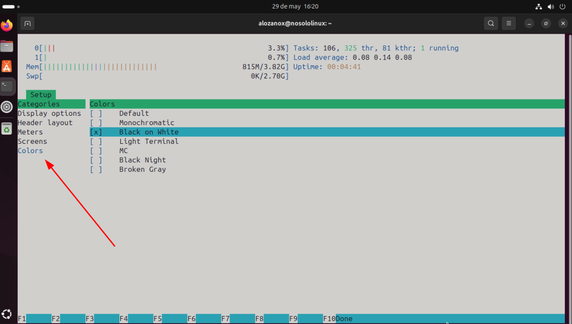Select Display options category
572x324 pixels.
point(49,114)
